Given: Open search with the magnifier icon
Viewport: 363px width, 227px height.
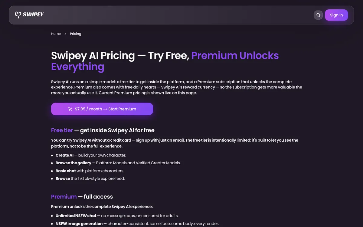Looking at the screenshot, I should [x=318, y=15].
